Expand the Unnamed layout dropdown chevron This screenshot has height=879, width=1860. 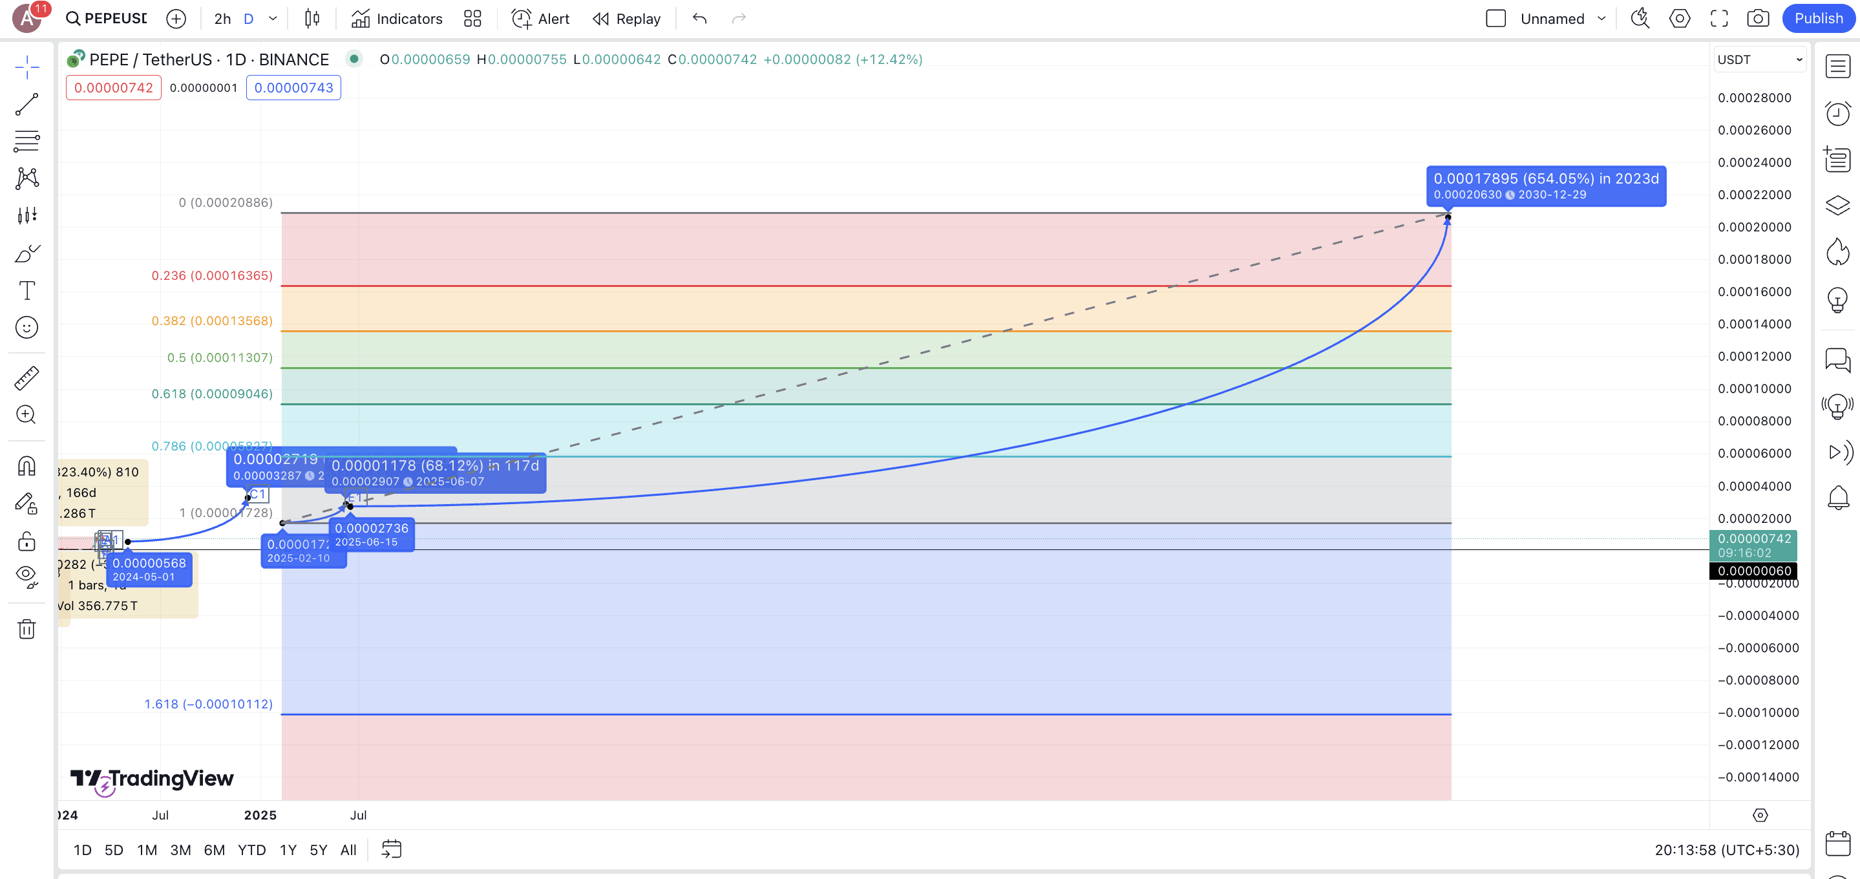[1601, 19]
